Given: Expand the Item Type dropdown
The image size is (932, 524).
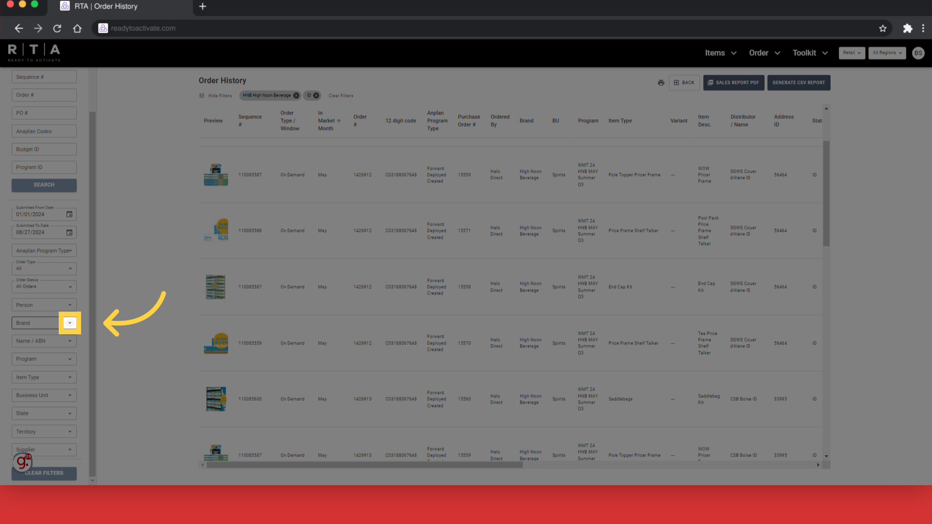Looking at the screenshot, I should click(x=44, y=377).
